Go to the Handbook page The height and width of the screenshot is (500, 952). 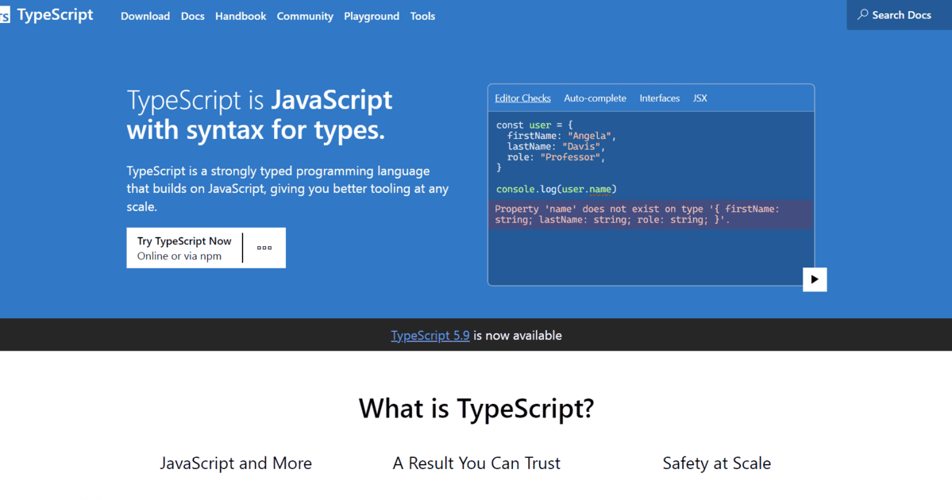241,17
